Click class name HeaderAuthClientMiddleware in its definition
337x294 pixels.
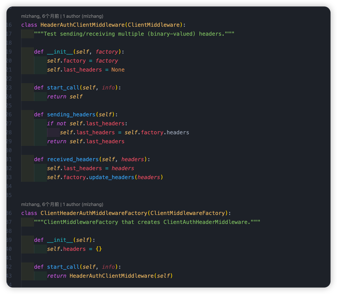point(83,25)
